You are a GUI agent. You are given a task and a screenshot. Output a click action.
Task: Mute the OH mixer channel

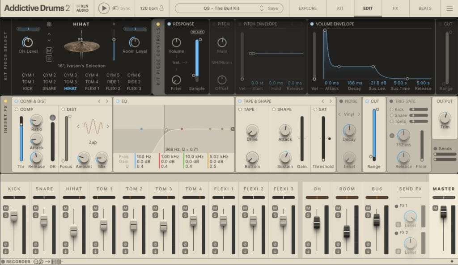308,208
